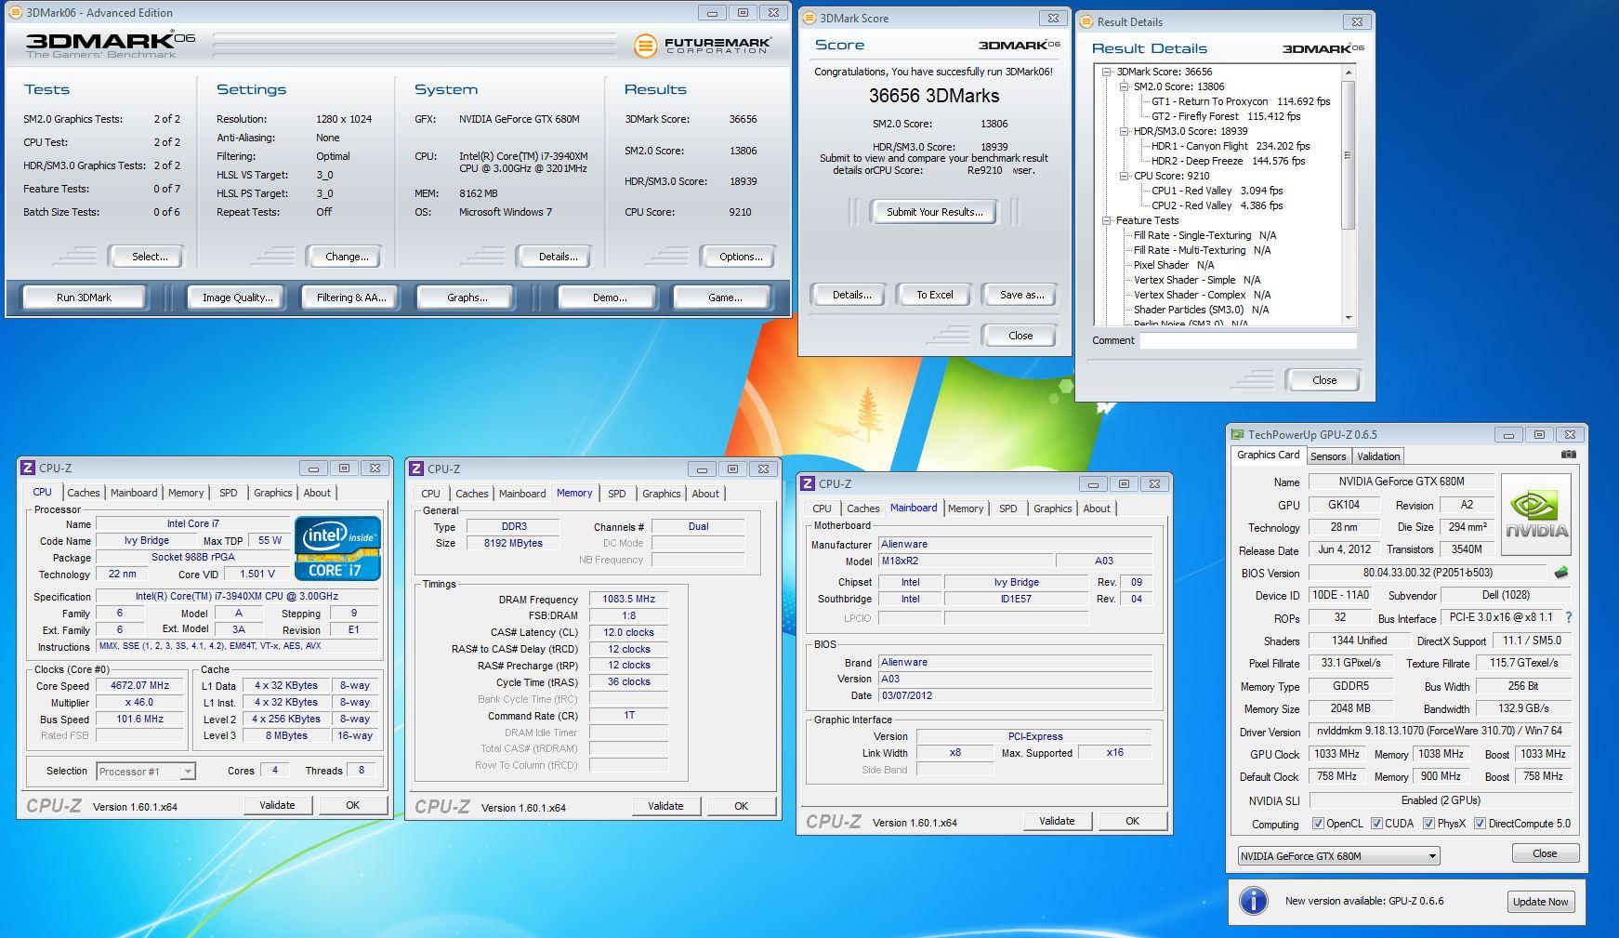Click the To Excel button

(935, 295)
